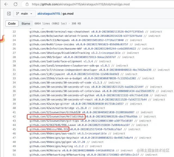This screenshot has height=157, width=174.
Task: Click the 0xInfection/Awesome-WAF module path
Action: 56,49
